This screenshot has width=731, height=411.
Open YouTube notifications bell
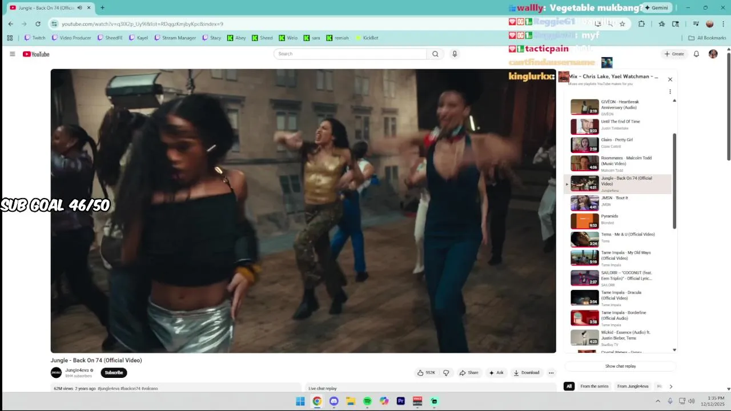point(696,54)
